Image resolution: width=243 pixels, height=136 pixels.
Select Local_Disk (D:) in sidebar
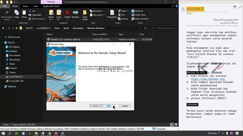click(16, 81)
